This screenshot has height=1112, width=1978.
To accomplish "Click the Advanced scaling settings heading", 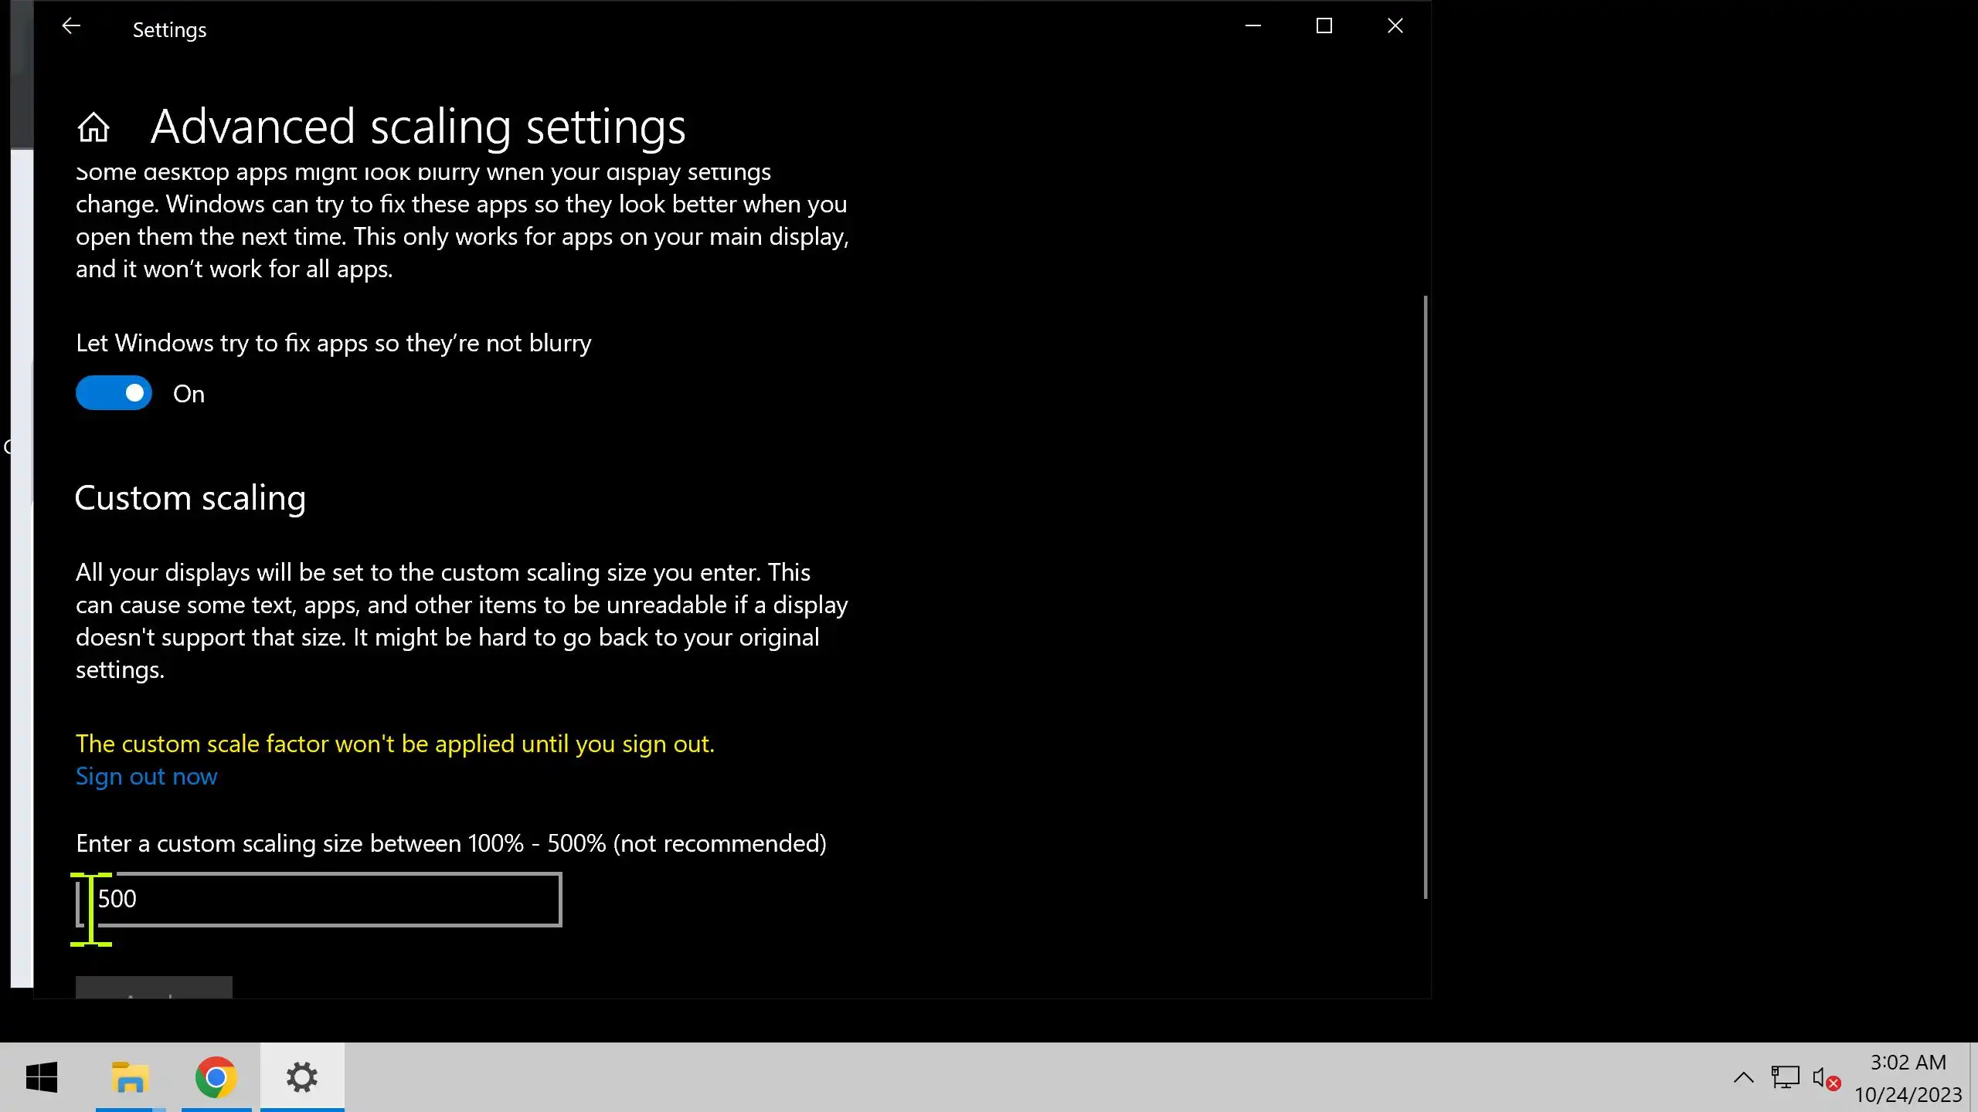I will click(x=418, y=127).
